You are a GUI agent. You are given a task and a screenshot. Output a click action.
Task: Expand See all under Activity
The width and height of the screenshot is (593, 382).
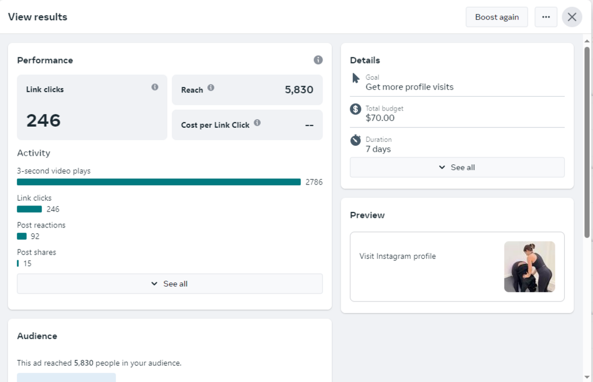pyautogui.click(x=170, y=284)
